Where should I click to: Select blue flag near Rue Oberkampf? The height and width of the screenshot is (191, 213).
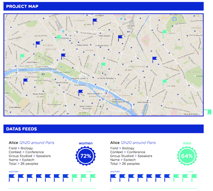click(x=155, y=60)
